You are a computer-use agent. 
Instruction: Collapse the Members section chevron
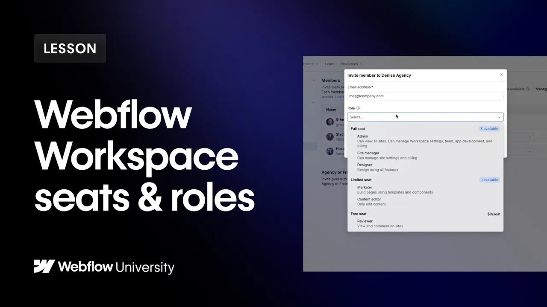[x=313, y=81]
